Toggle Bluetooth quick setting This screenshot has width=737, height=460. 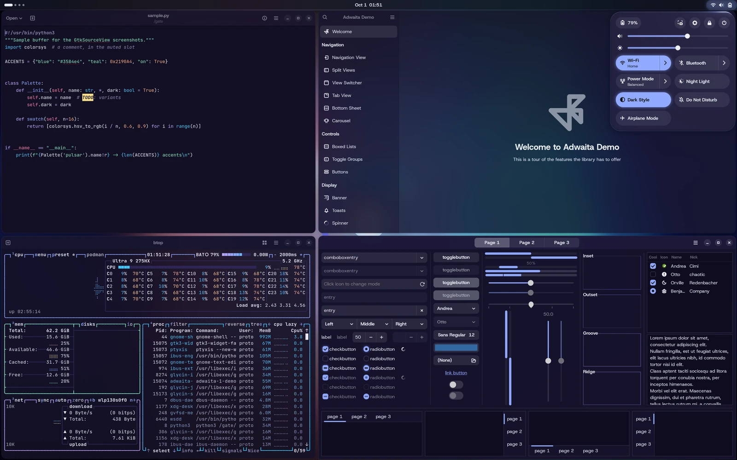pyautogui.click(x=696, y=63)
